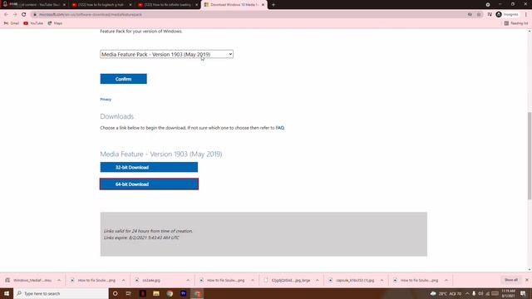Viewport: 532px width, 299px height.
Task: Open the media control icon in toolbar
Action: point(490,15)
